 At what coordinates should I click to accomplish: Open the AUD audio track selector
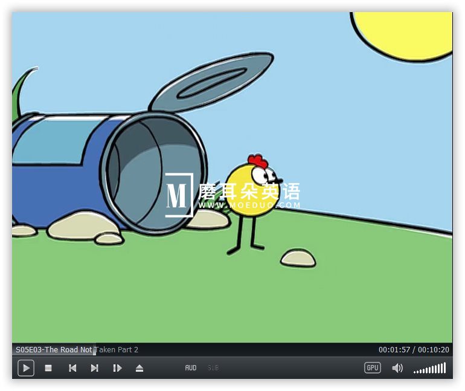191,368
